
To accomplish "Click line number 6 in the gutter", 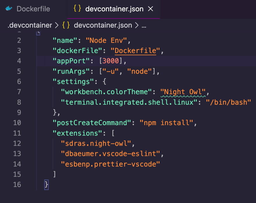I will coord(19,82).
